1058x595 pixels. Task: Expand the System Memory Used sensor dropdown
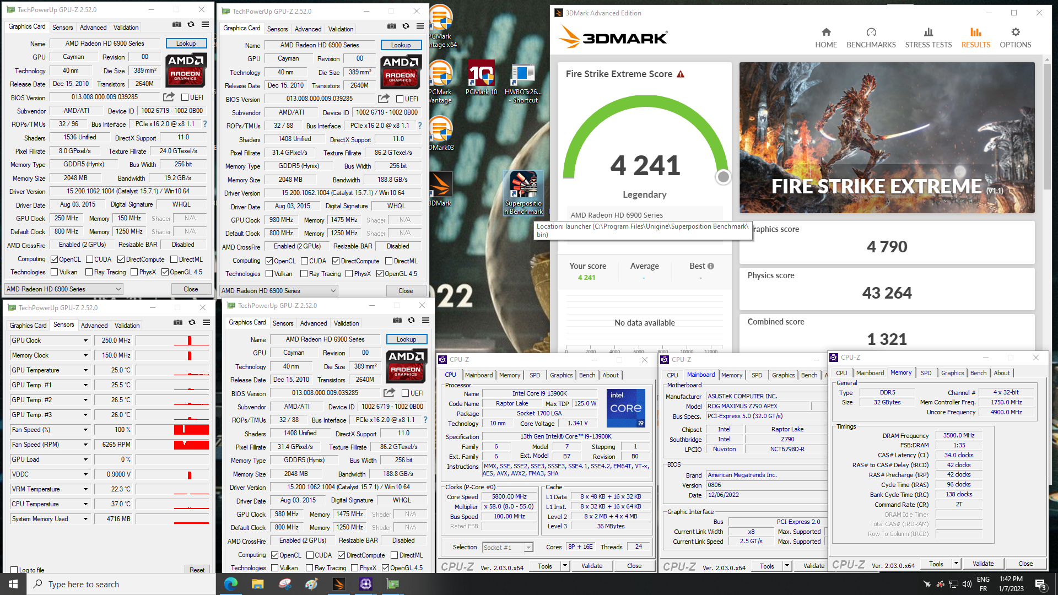(85, 519)
